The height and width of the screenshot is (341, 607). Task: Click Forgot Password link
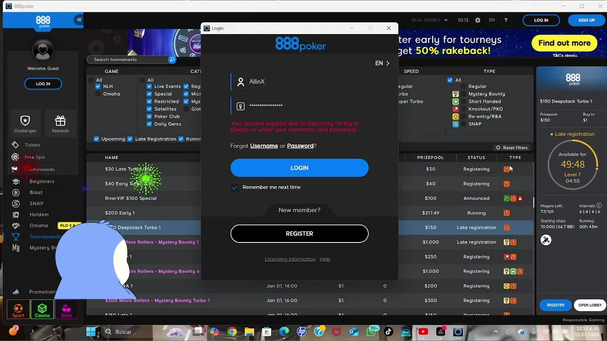tap(300, 146)
